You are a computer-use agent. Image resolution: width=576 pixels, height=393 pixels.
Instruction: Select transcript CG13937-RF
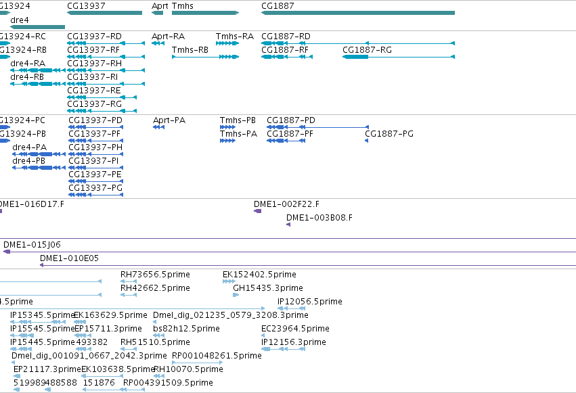[106, 57]
